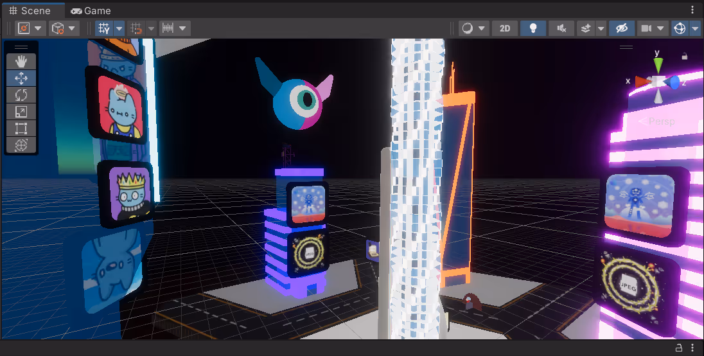Switch to the Scene tab
Viewport: 704px width, 356px height.
pyautogui.click(x=32, y=10)
